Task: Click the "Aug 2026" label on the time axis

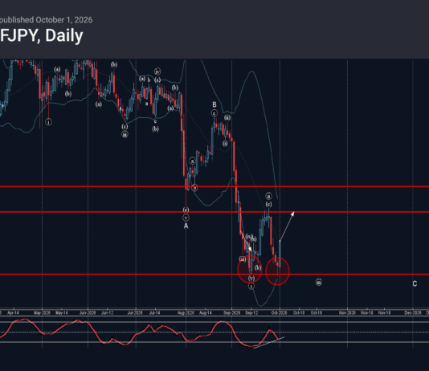Action: 186,312
